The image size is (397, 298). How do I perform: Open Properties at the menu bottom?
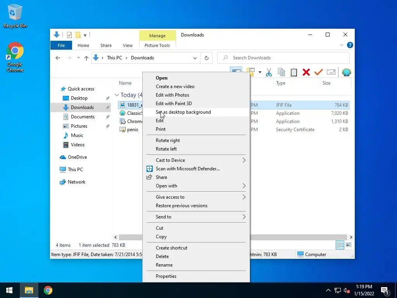tap(196, 276)
